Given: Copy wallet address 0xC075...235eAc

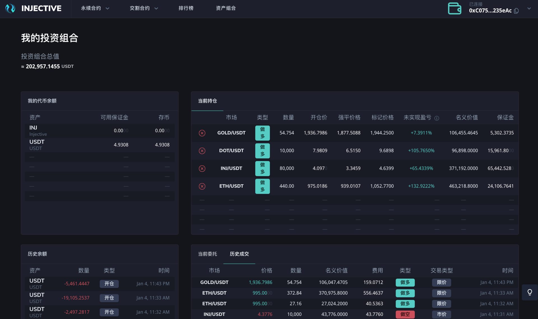Looking at the screenshot, I should (x=516, y=11).
